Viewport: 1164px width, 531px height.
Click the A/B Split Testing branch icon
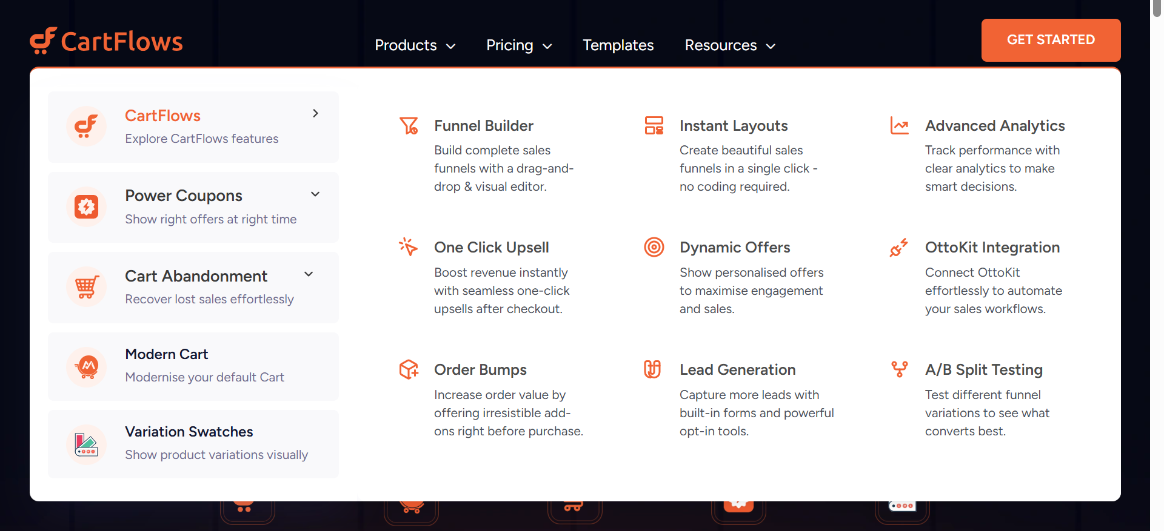pyautogui.click(x=900, y=369)
